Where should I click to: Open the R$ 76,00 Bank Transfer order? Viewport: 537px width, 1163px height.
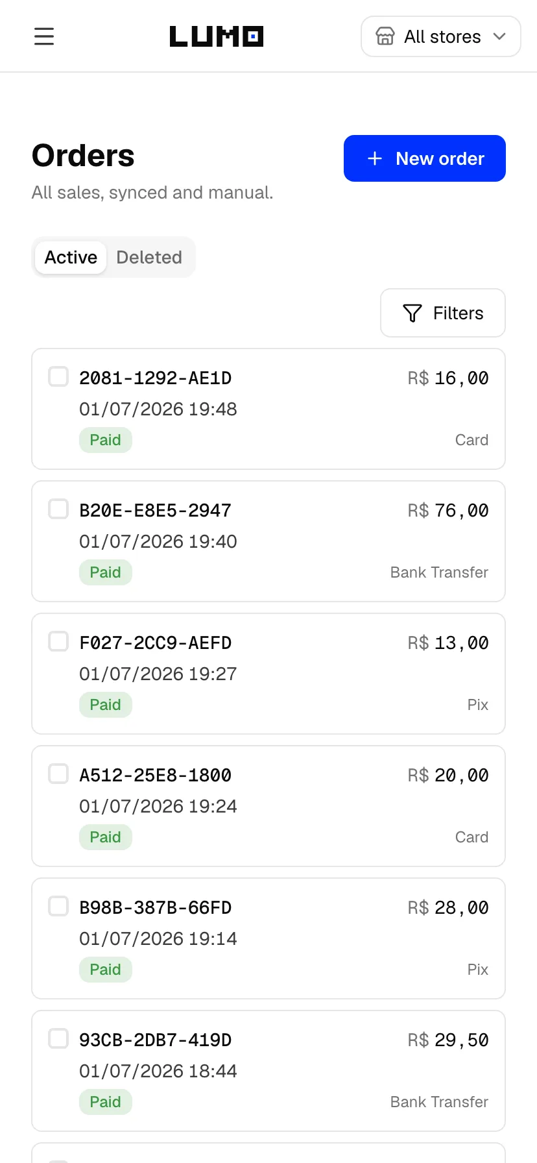click(x=268, y=541)
